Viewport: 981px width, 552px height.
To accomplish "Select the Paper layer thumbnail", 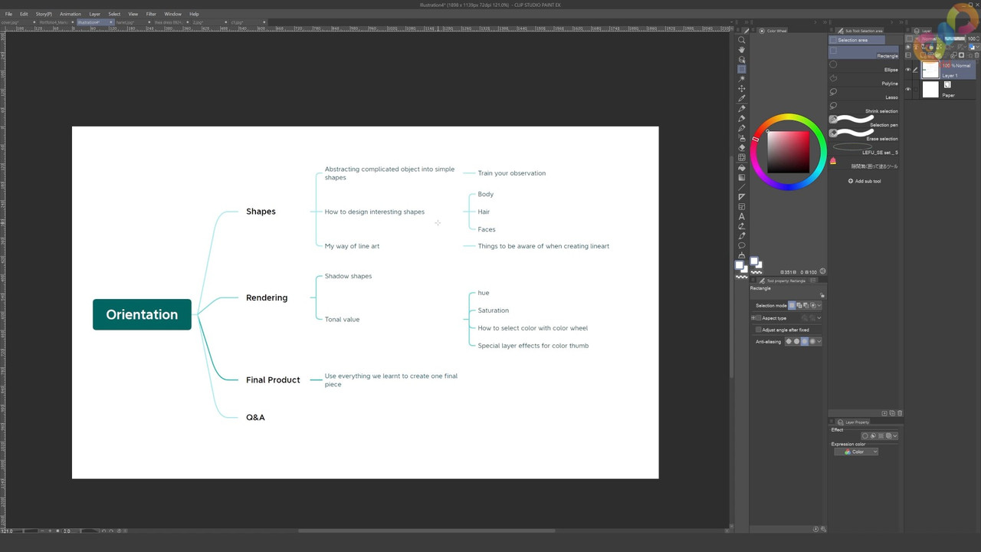I will (x=930, y=90).
